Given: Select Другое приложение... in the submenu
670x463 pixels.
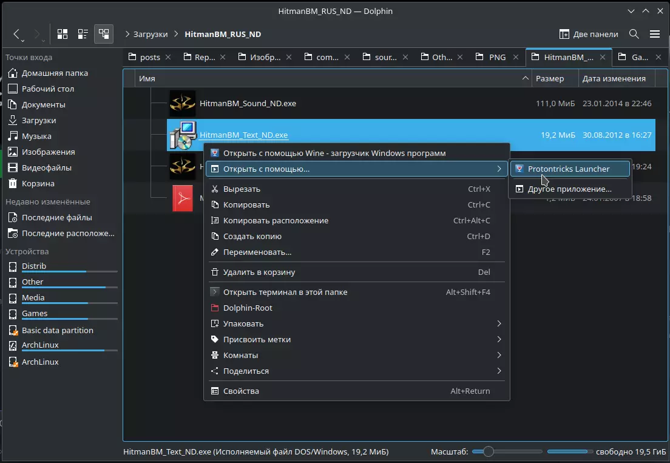Looking at the screenshot, I should click(569, 189).
